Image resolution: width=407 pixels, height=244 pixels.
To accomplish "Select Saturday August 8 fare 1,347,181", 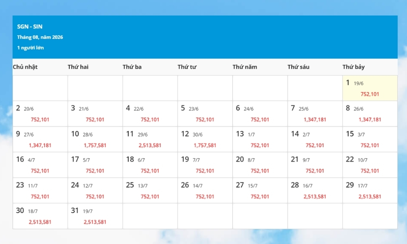I will point(370,114).
